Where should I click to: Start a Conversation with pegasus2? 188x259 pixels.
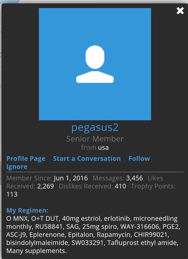87,159
